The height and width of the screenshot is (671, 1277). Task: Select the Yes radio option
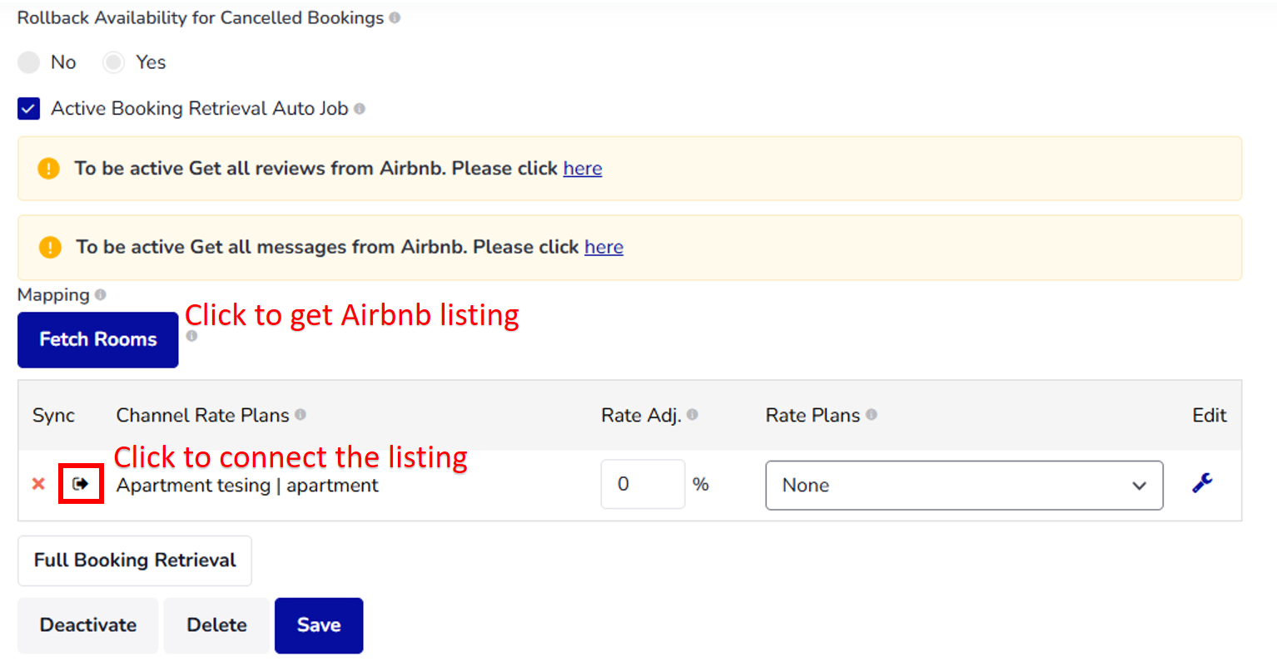113,62
